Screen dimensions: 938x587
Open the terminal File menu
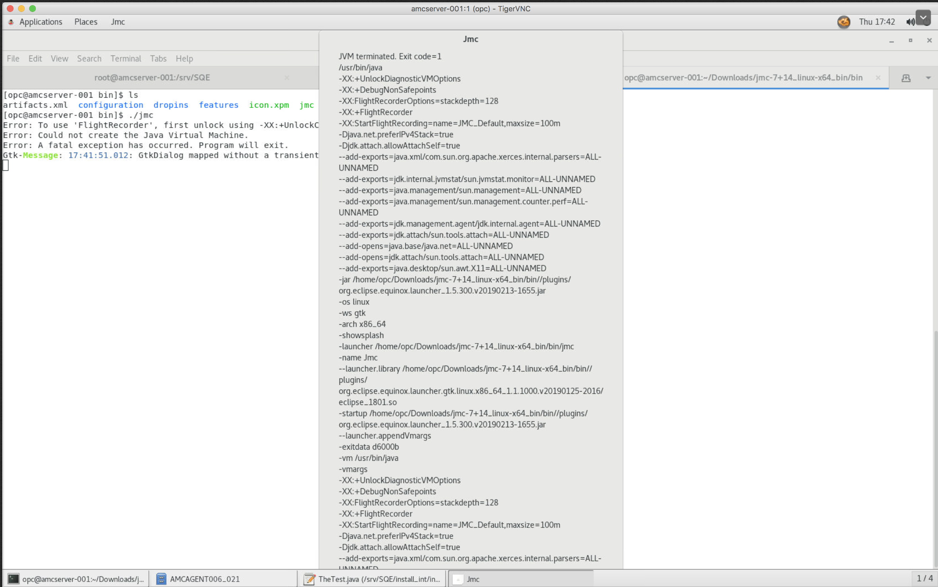13,58
